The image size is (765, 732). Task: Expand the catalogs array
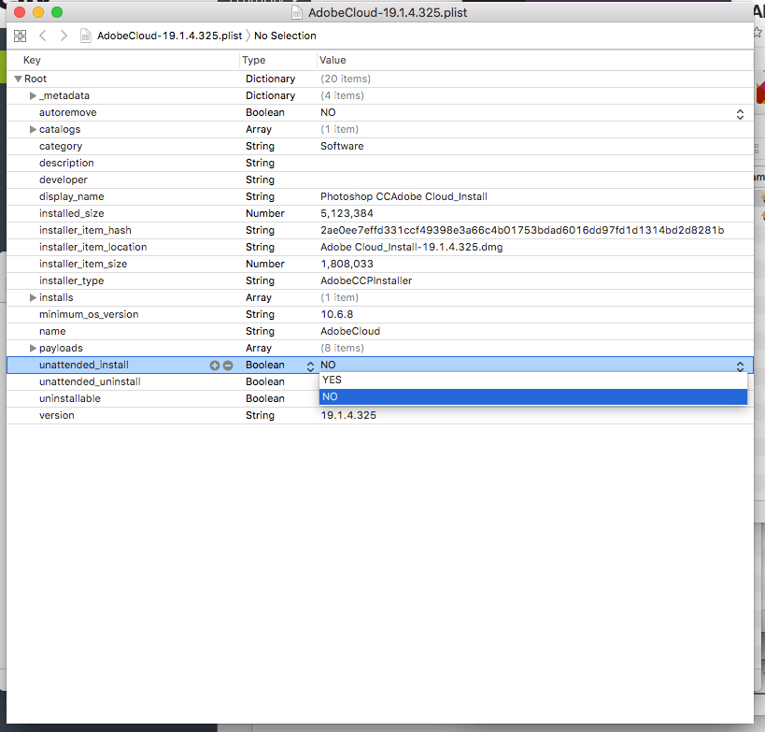33,129
